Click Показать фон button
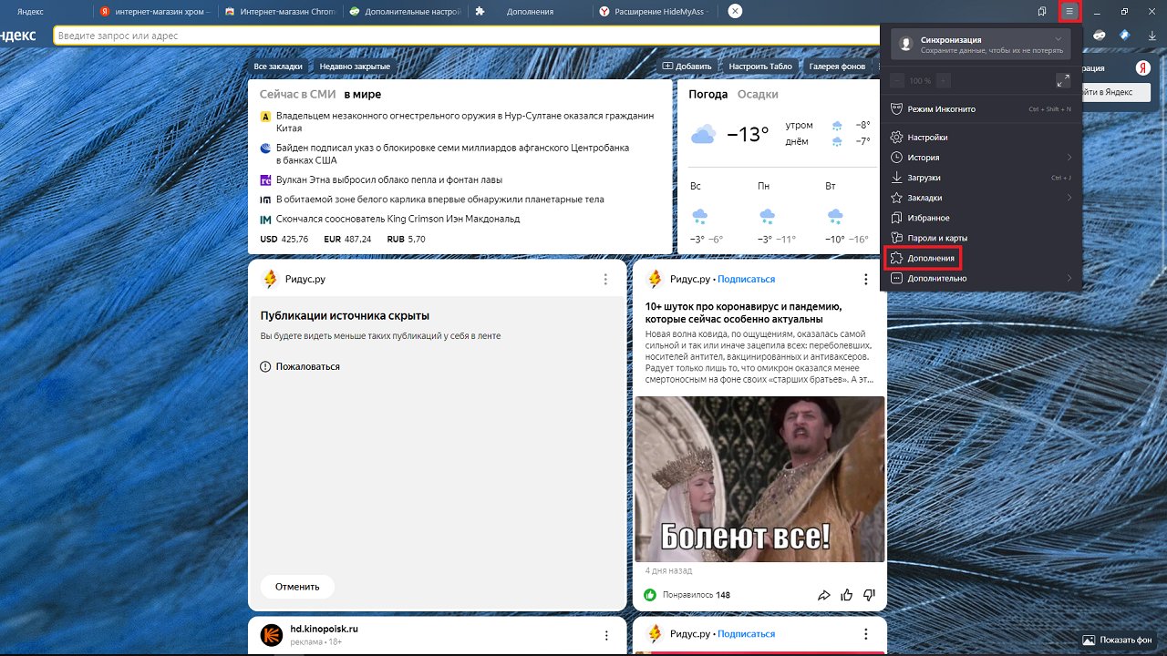Screen dimensions: 1167x656 point(1117,640)
